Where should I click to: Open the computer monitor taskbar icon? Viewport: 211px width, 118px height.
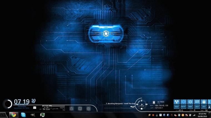click(42, 115)
